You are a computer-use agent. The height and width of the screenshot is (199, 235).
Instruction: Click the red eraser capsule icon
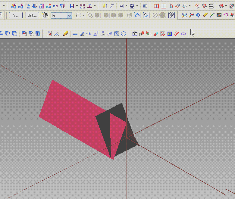156,34
